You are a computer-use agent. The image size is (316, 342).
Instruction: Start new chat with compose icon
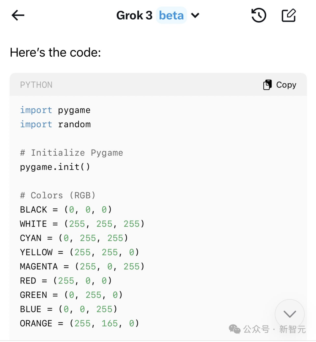288,15
